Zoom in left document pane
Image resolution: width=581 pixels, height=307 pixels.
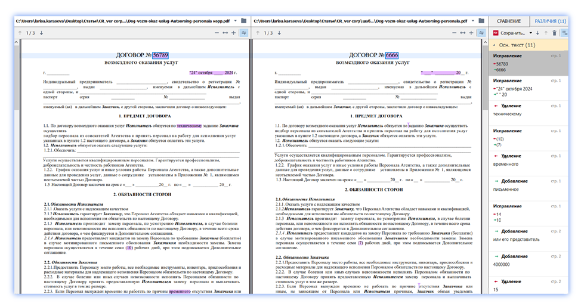pos(233,33)
